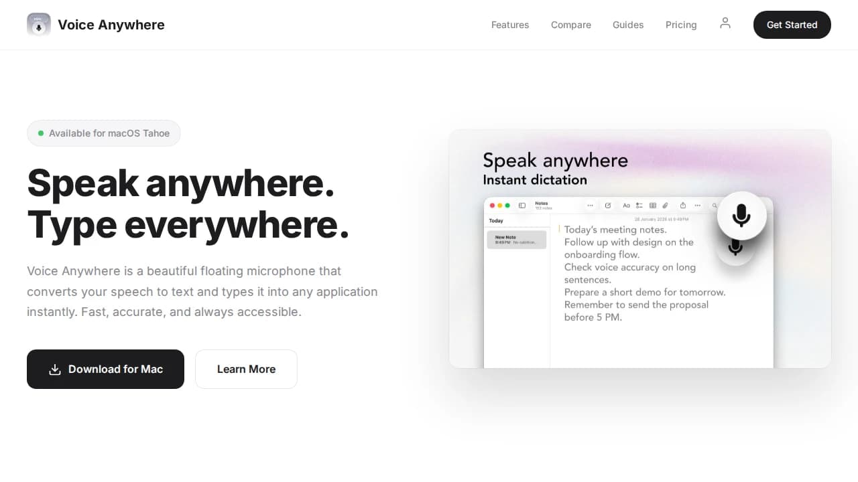Click the Get Started button

(x=792, y=25)
